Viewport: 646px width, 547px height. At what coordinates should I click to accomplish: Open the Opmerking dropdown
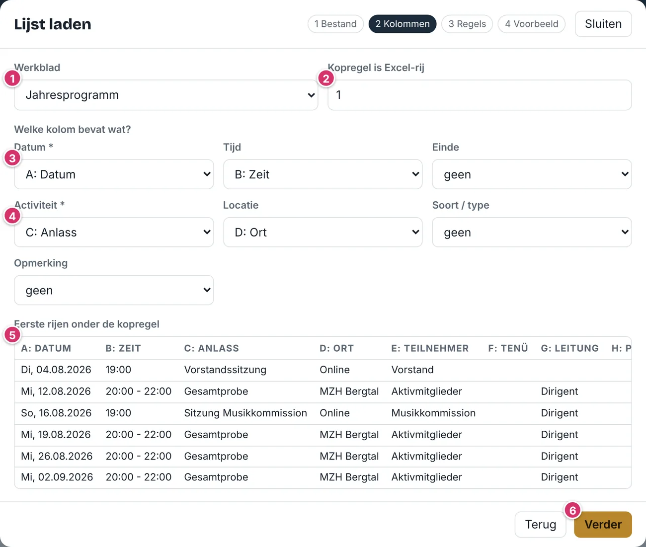[x=114, y=290]
